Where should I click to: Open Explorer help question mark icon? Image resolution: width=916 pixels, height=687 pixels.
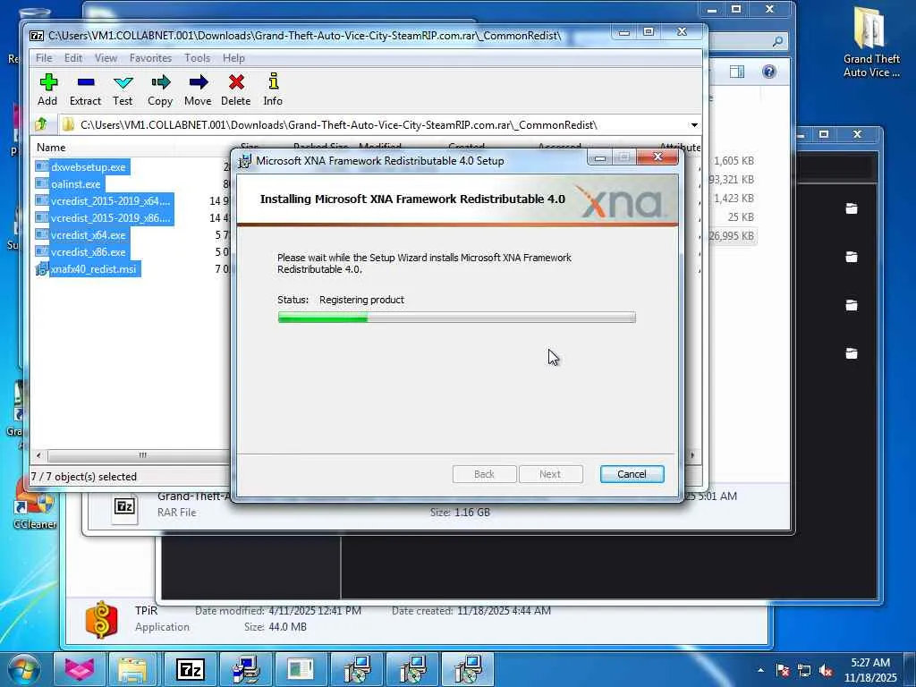click(x=769, y=72)
